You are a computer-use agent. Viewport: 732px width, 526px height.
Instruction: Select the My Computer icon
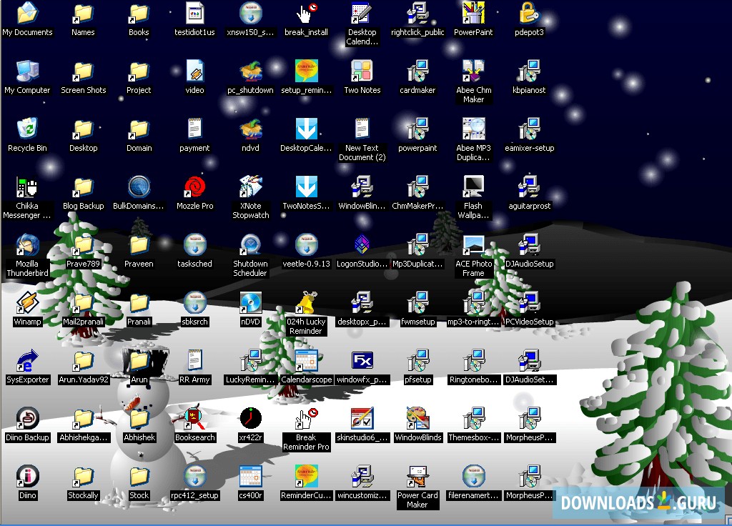[x=27, y=71]
